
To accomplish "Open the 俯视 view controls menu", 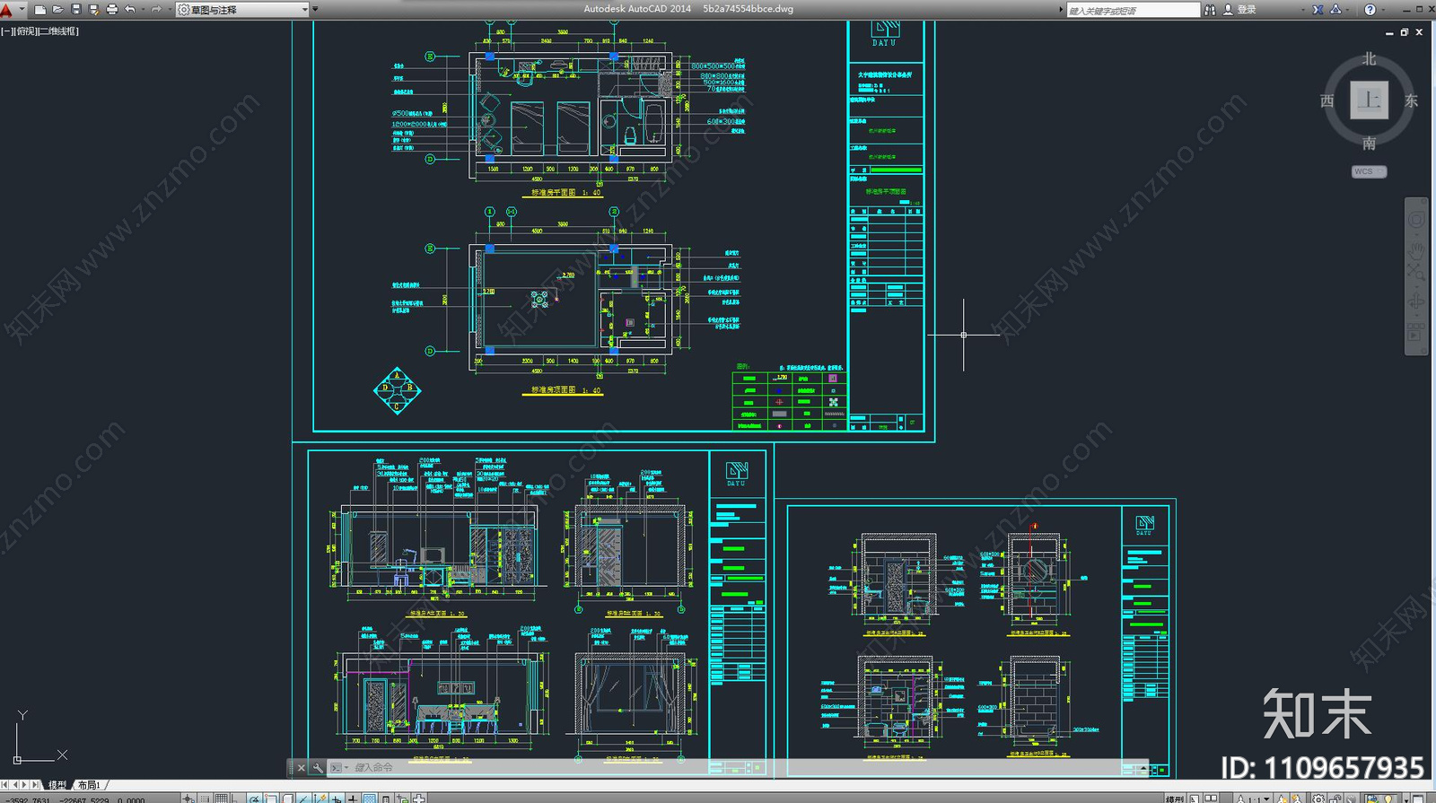I will pos(26,31).
